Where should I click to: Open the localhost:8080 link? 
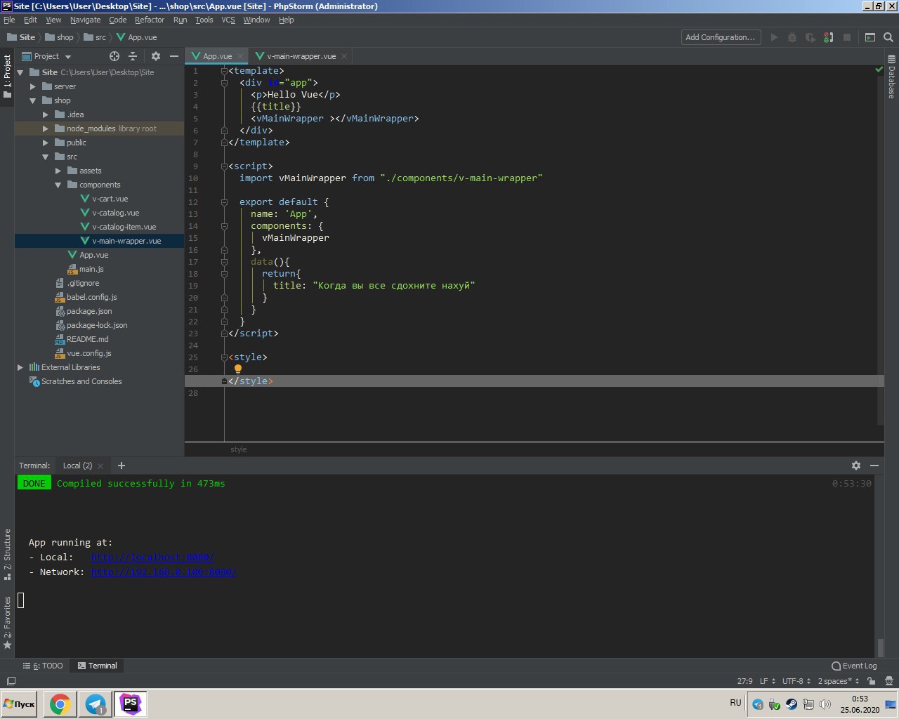152,558
